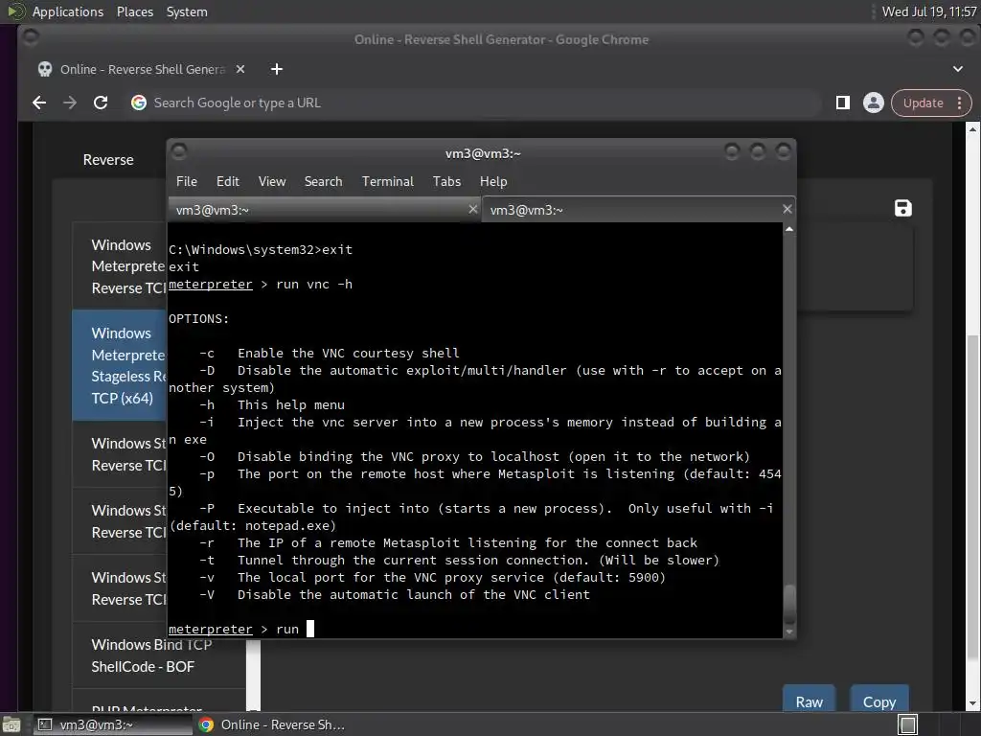The height and width of the screenshot is (736, 981).
Task: Click terminal scrollbar down arrow
Action: point(789,632)
